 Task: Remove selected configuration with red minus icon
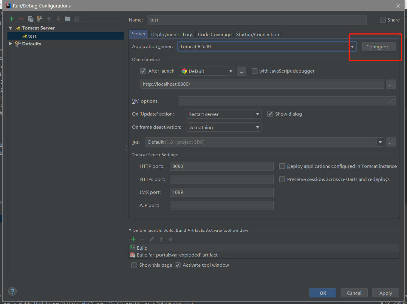pyautogui.click(x=21, y=19)
